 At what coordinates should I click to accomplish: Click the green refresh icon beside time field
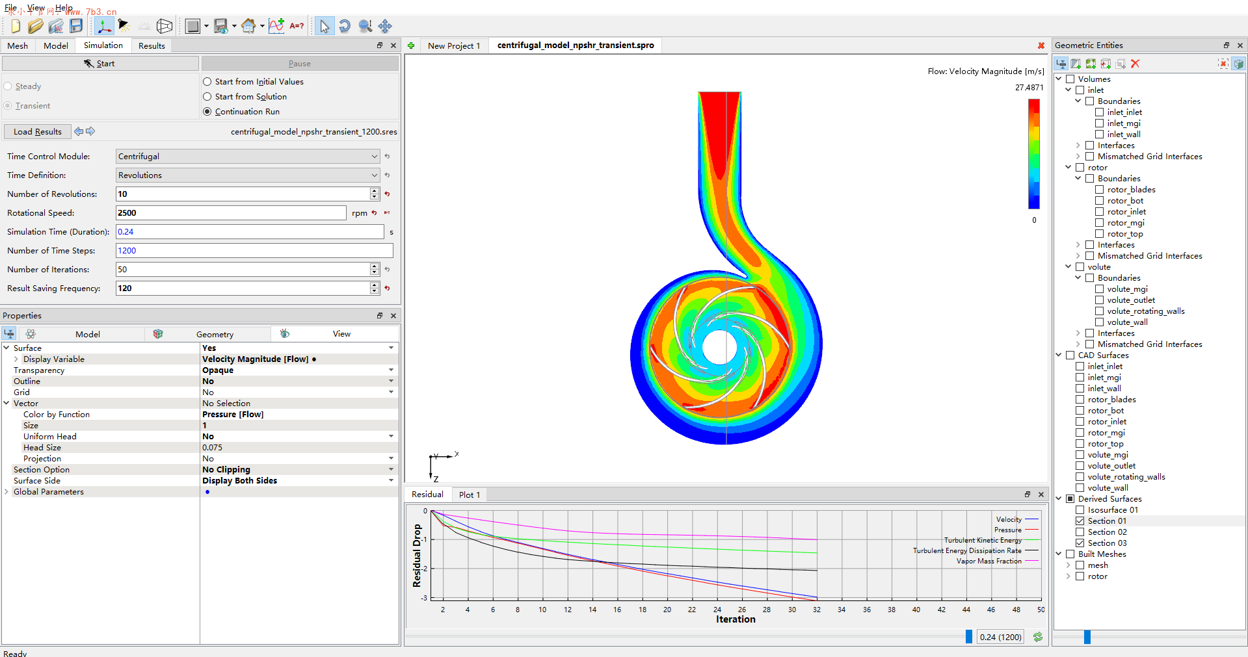1038,637
